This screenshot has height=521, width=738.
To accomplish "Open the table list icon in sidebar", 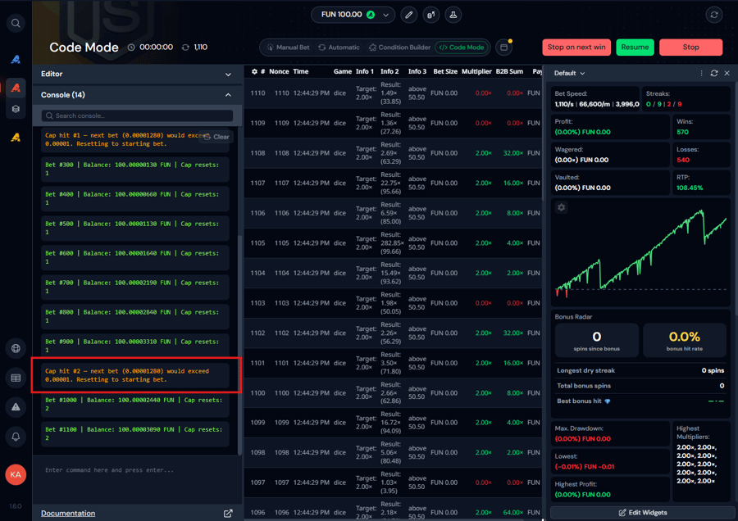I will 16,378.
